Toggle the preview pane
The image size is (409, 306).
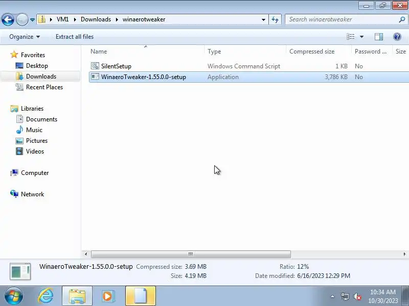tap(379, 37)
